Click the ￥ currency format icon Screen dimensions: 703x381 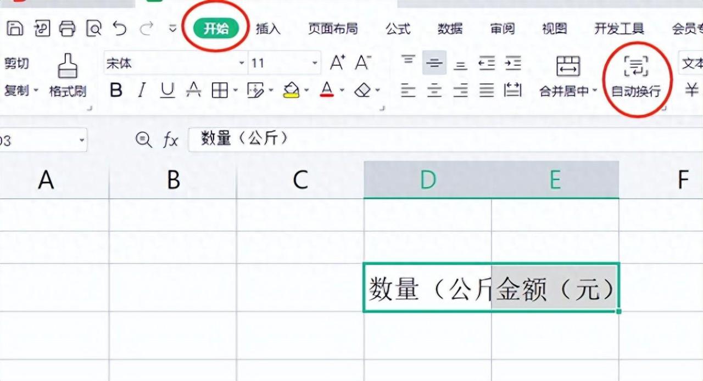tap(693, 90)
